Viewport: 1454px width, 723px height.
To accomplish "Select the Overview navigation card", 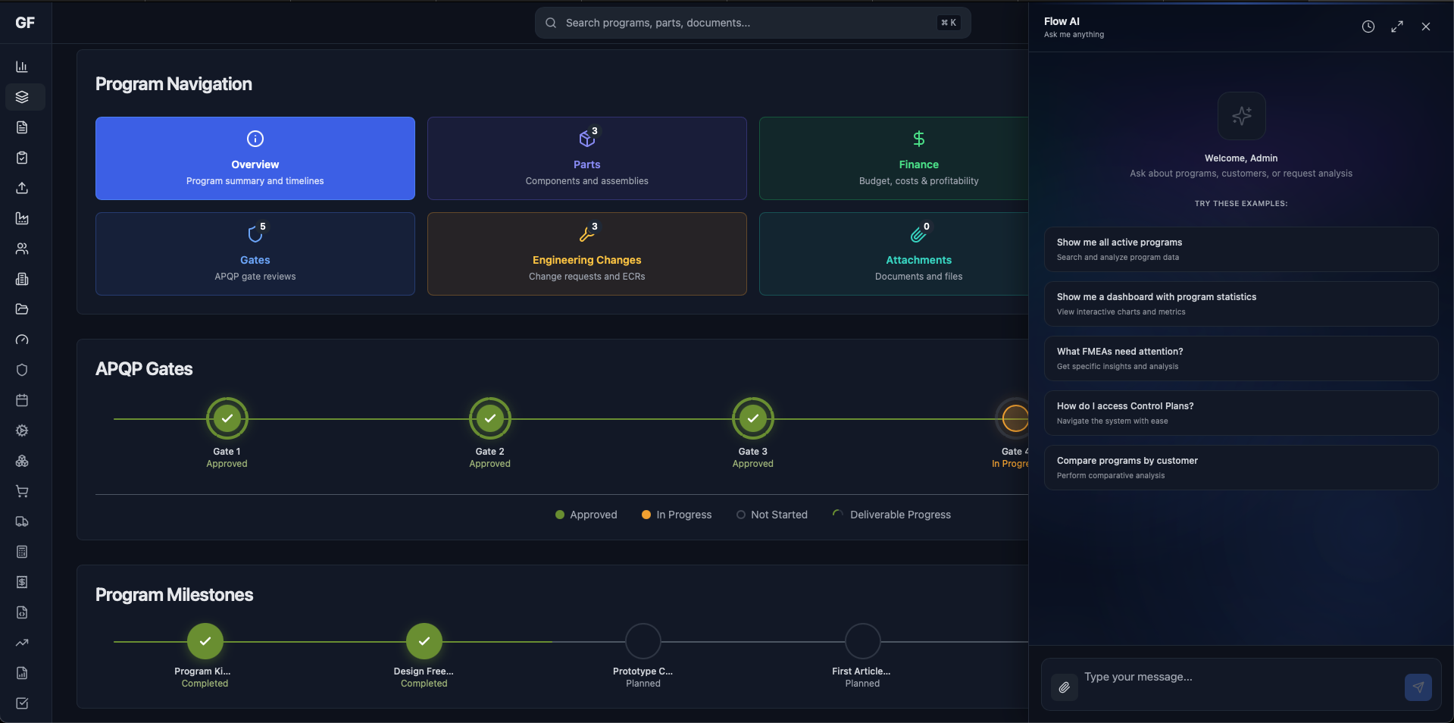I will (255, 158).
